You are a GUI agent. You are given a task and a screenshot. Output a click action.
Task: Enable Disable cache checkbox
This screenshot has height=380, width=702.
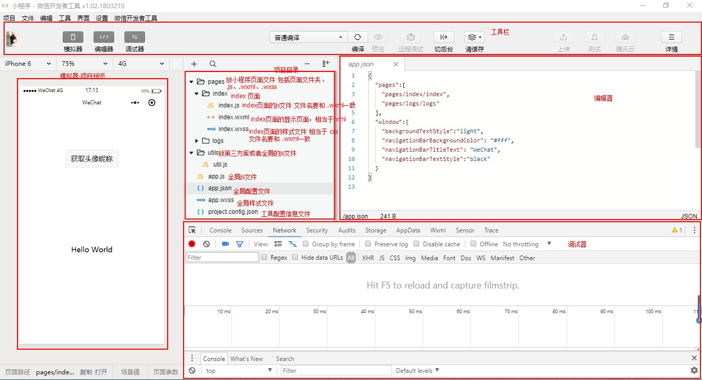pyautogui.click(x=417, y=244)
